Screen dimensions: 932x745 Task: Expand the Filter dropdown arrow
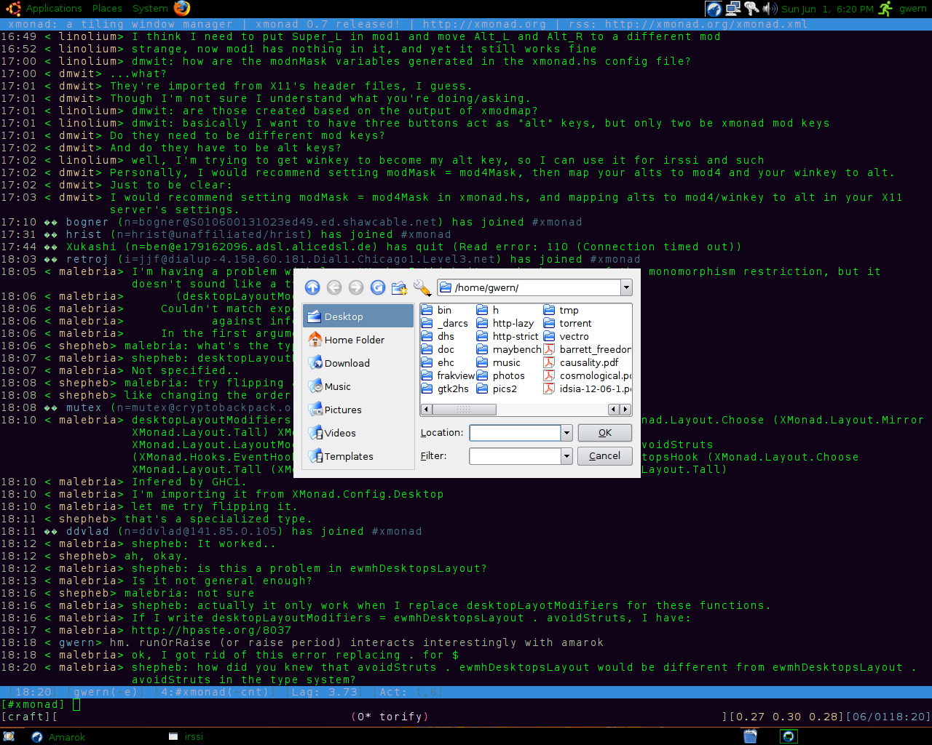(x=566, y=456)
